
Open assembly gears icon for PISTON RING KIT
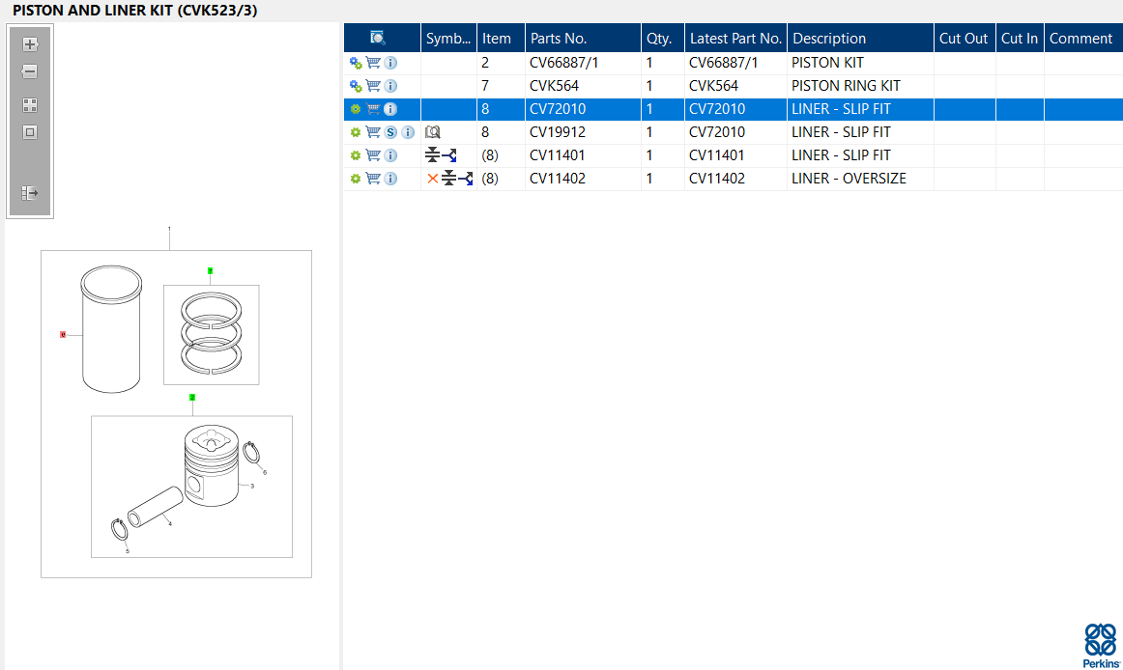(x=356, y=86)
